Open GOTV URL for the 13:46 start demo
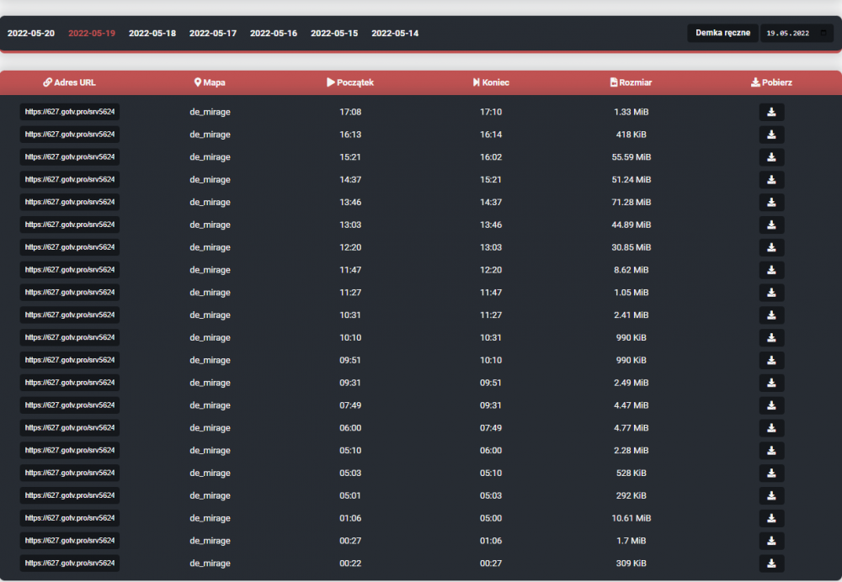This screenshot has width=842, height=582. (70, 202)
